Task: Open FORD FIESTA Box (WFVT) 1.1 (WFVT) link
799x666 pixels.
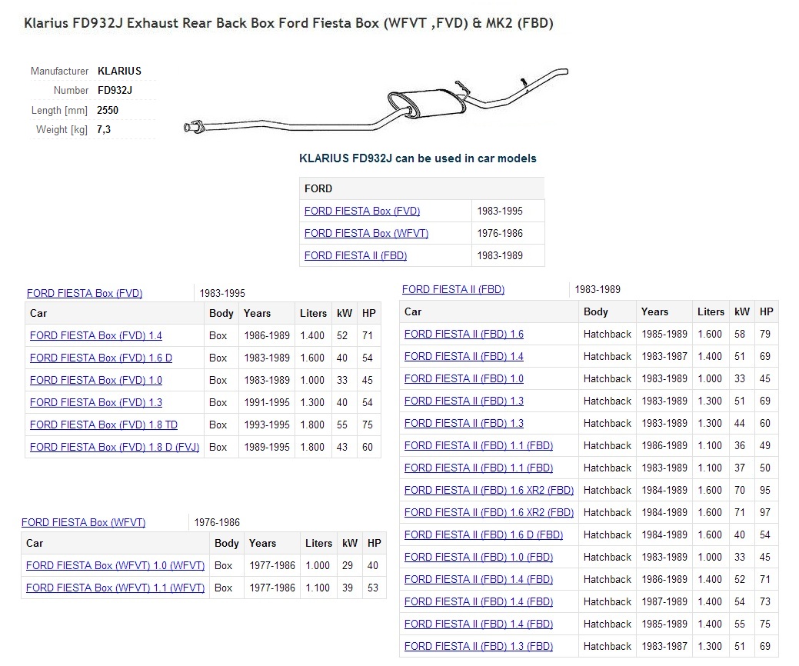Action: [115, 588]
